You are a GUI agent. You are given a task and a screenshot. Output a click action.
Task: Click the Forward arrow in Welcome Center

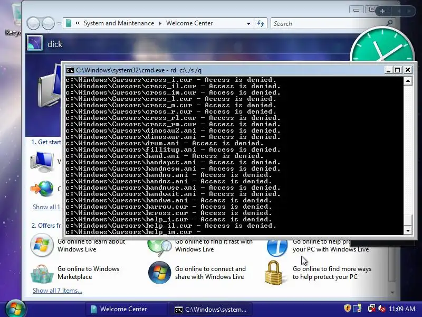48,23
